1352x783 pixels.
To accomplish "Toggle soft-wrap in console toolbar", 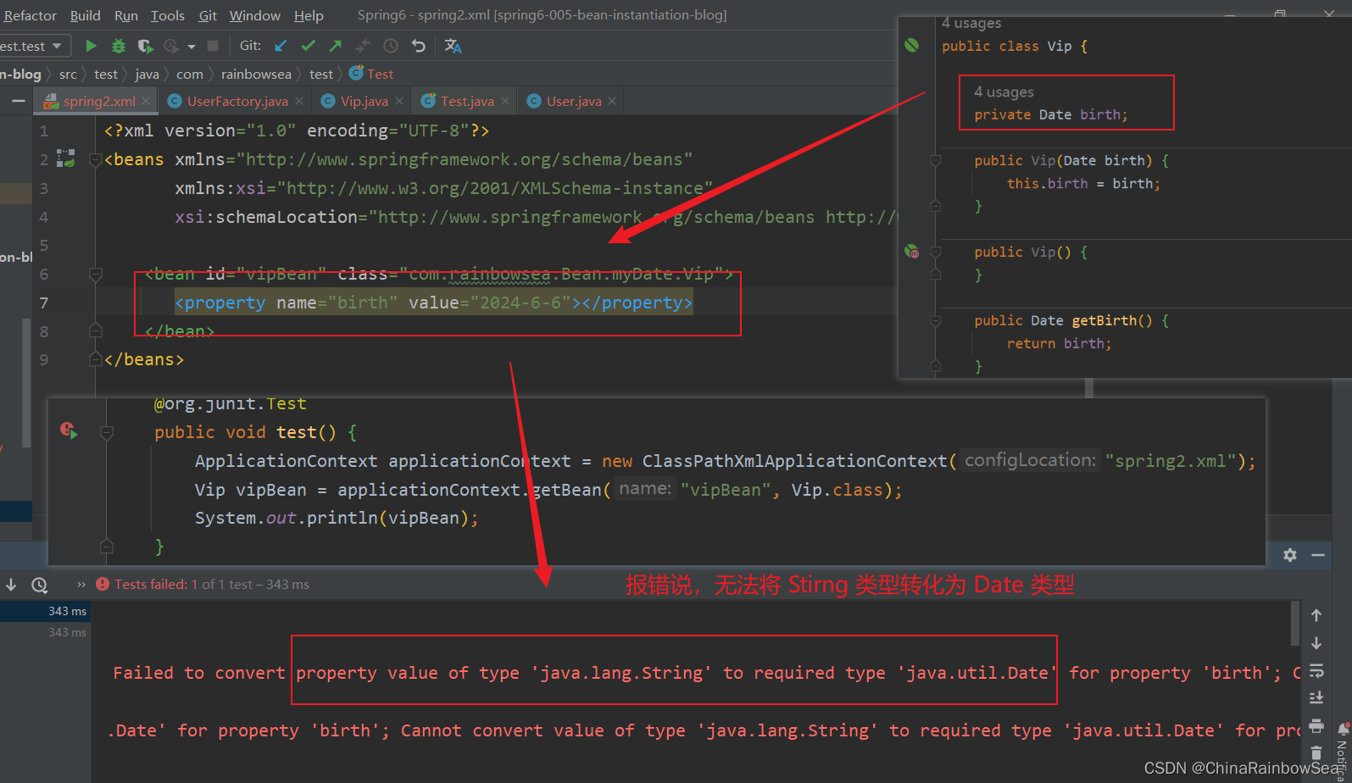I will click(x=1316, y=670).
